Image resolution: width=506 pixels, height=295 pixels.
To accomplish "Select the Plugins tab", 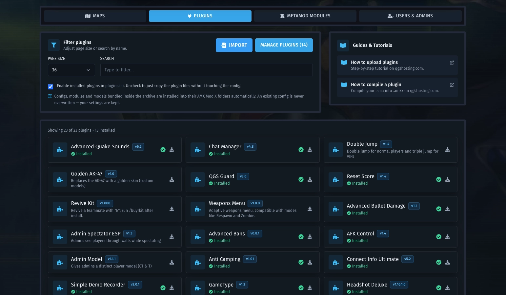I will click(200, 16).
